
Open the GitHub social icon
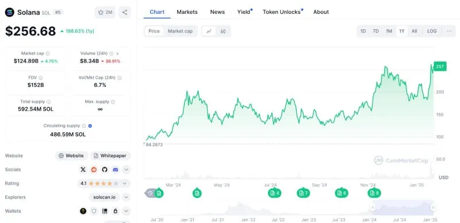point(105,170)
